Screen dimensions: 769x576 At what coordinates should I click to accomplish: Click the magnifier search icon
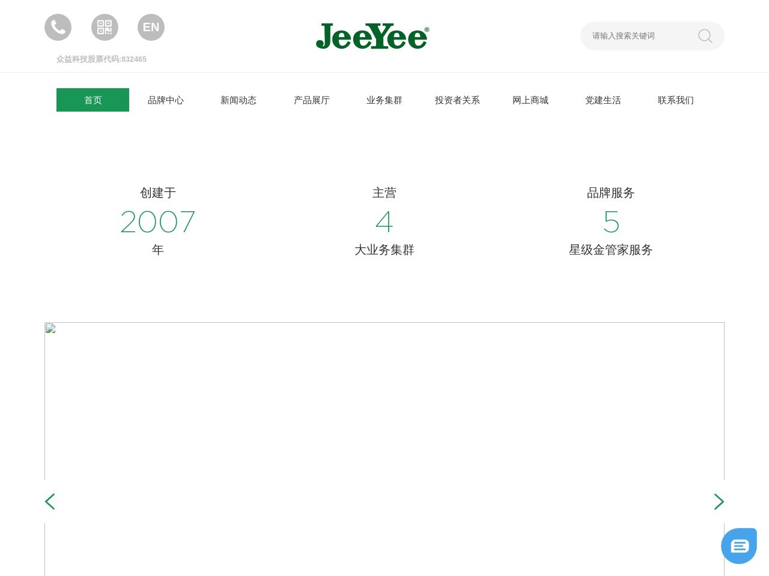705,36
